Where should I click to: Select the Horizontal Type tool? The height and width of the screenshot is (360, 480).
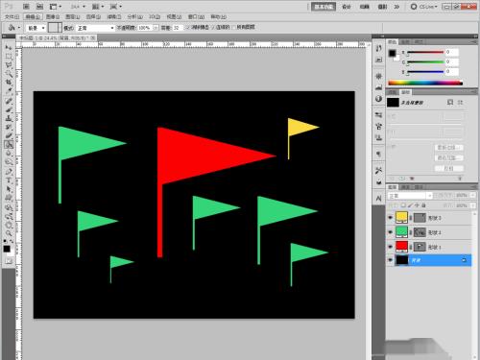9,180
